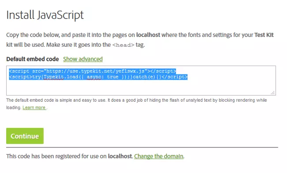Click the bold localhost in the footer note
The height and width of the screenshot is (173, 287).
(x=120, y=156)
